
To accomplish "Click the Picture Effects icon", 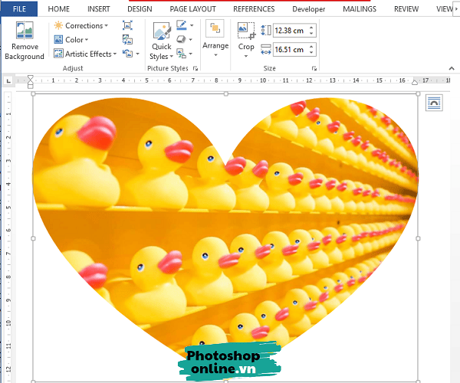I will pos(182,39).
